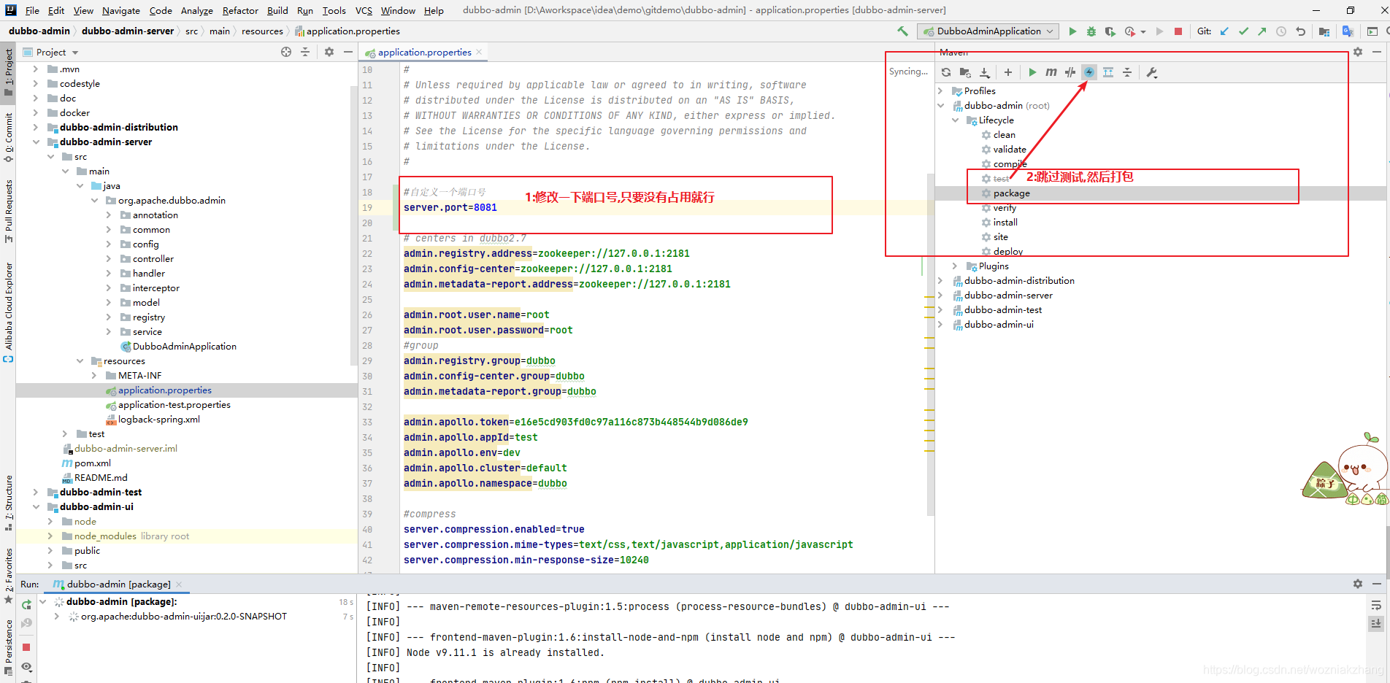This screenshot has height=683, width=1390.
Task: Stop the running application with the red square
Action: point(1177,31)
